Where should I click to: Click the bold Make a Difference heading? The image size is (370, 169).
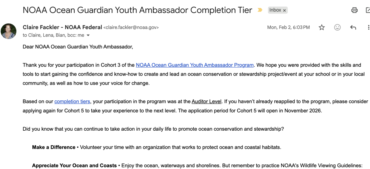[54, 147]
